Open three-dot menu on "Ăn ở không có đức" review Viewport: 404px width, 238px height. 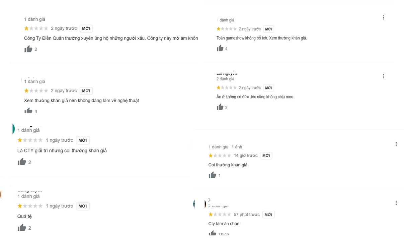pyautogui.click(x=383, y=76)
